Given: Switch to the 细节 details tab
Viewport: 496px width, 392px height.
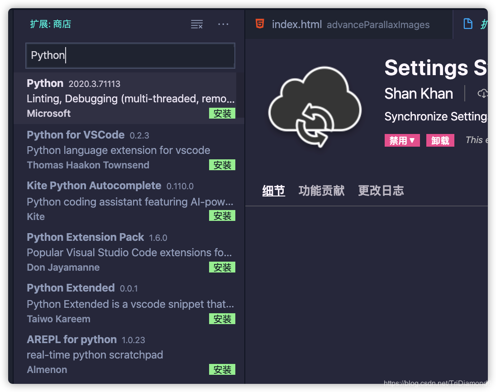Looking at the screenshot, I should tap(274, 191).
